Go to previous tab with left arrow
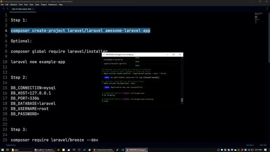The height and width of the screenshot is (152, 270). pos(4,8)
